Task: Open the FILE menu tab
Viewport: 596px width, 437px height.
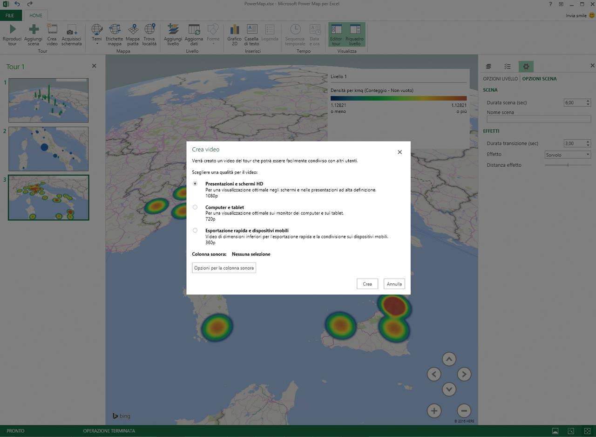Action: pyautogui.click(x=10, y=15)
